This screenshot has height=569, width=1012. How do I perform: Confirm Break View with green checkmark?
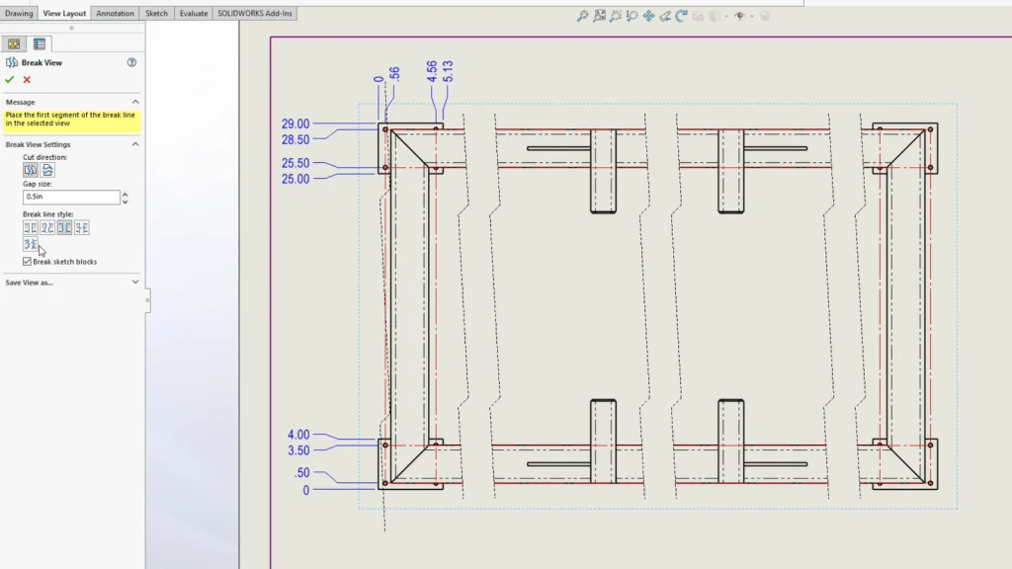[x=10, y=80]
